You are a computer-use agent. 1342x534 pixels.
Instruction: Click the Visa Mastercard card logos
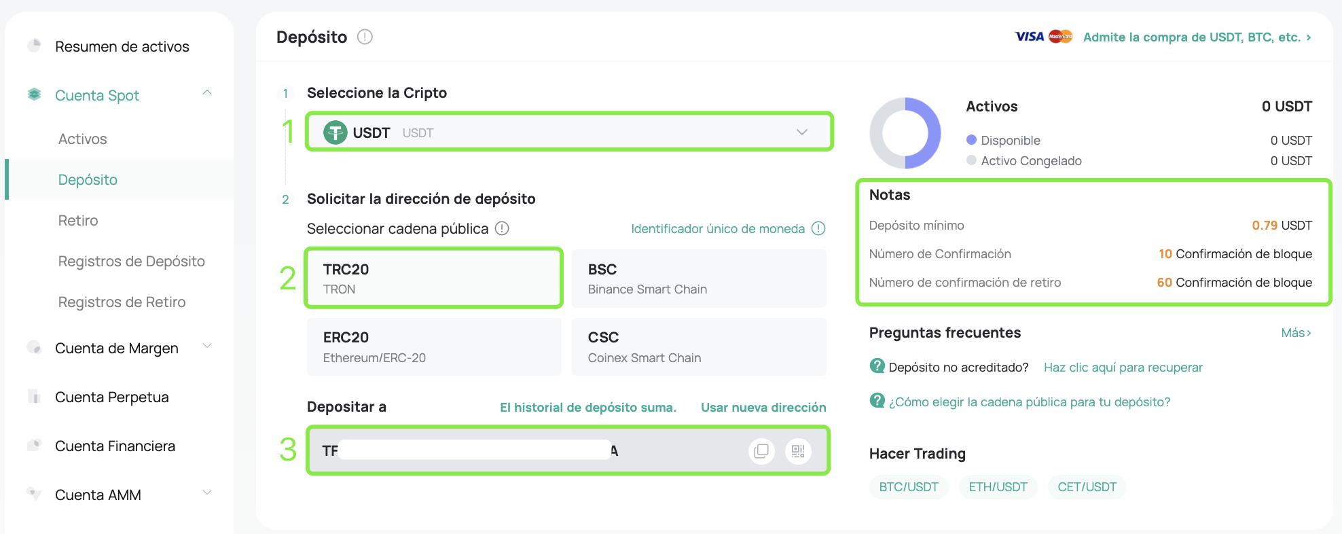pos(1043,37)
